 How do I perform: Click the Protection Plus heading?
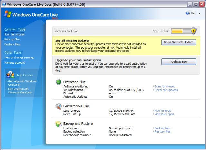click(74, 82)
